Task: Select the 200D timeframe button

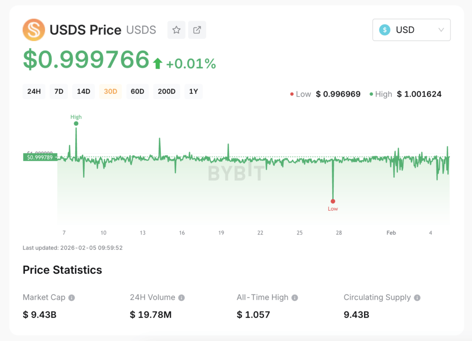Action: pyautogui.click(x=166, y=91)
